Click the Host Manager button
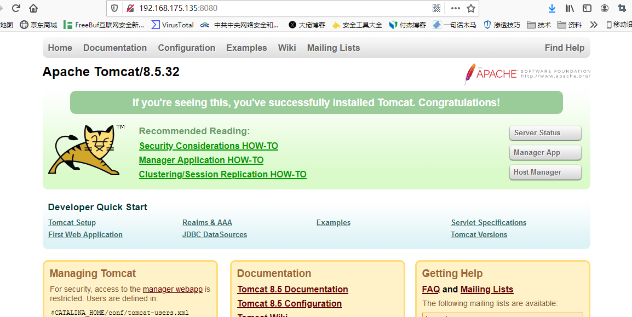 [545, 172]
